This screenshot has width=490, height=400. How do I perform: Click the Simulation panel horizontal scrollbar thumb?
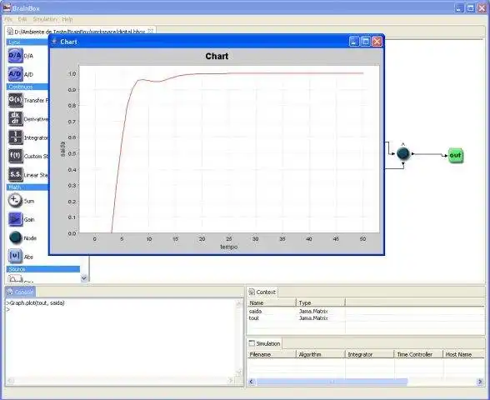[332, 382]
